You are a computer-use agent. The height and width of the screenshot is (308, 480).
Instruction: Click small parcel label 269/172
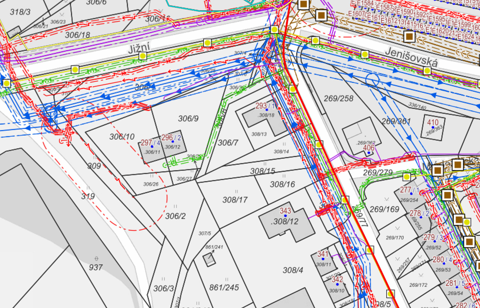418,285
